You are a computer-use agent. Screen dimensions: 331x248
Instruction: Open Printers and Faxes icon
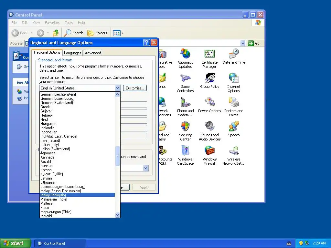pyautogui.click(x=234, y=107)
